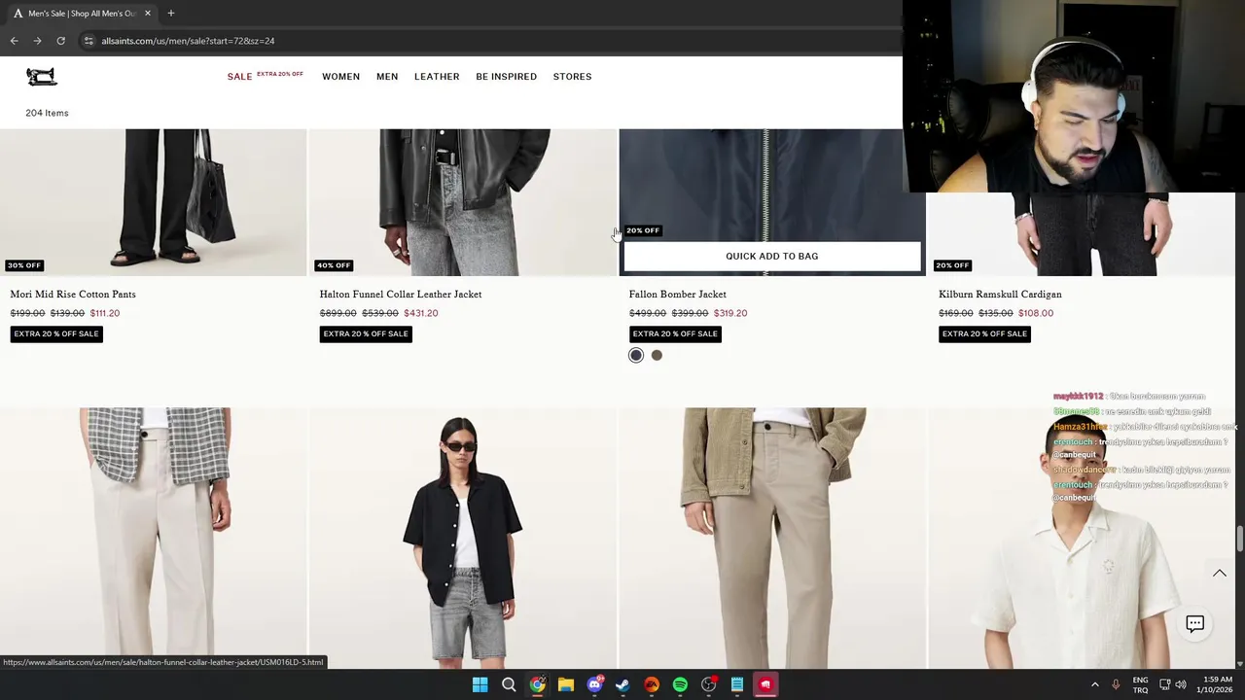Viewport: 1245px width, 700px height.
Task: Select the brown color swatch for Fallon Bomber
Action: point(657,356)
